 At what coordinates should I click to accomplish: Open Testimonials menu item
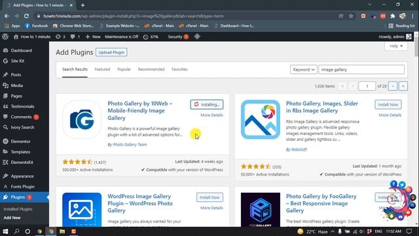click(x=22, y=106)
